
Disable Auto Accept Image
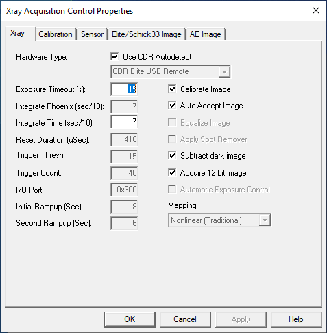pos(172,106)
